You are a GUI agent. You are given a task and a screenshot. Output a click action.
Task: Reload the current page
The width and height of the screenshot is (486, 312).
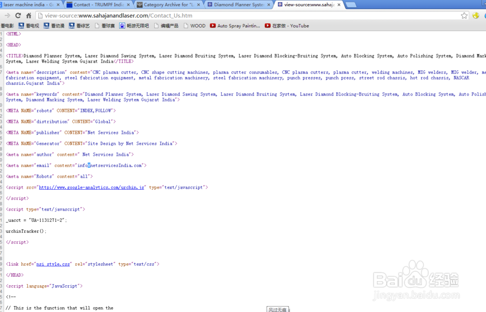pos(18,16)
